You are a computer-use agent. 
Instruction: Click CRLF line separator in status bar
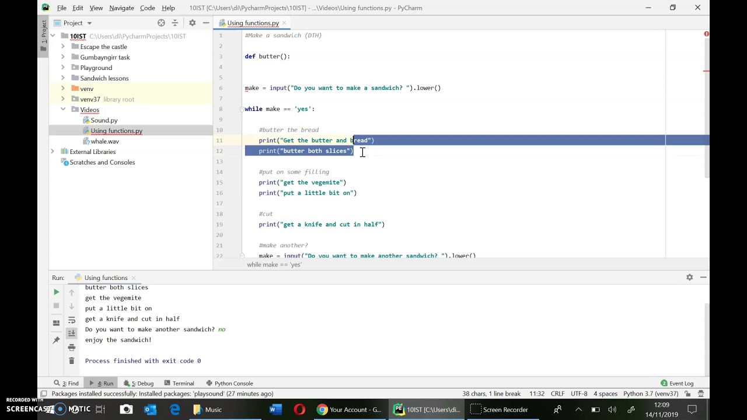557,394
